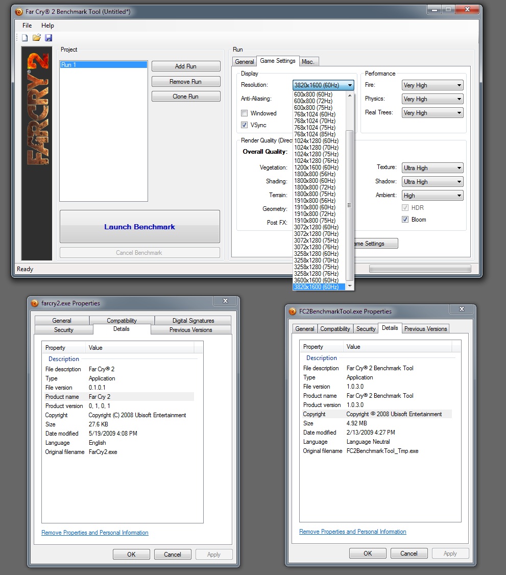The width and height of the screenshot is (506, 575).
Task: Select the Product name row in farcry2.exe Properties
Action: [x=119, y=396]
